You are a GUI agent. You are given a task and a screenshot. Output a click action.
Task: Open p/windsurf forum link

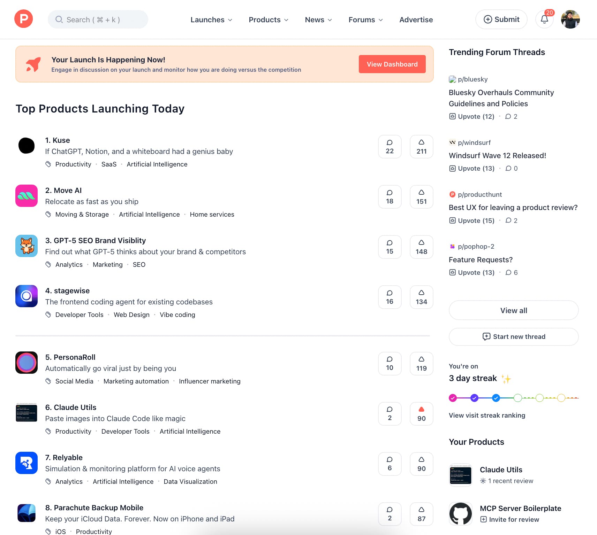pos(470,142)
